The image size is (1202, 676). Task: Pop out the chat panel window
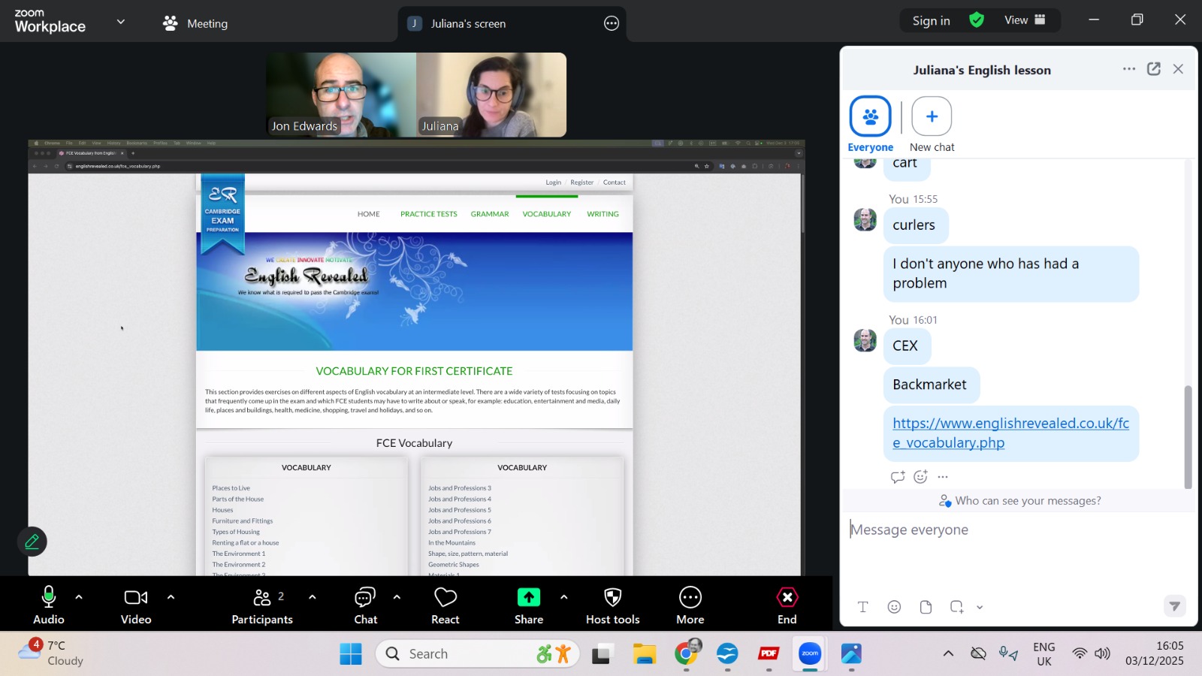[x=1154, y=69]
